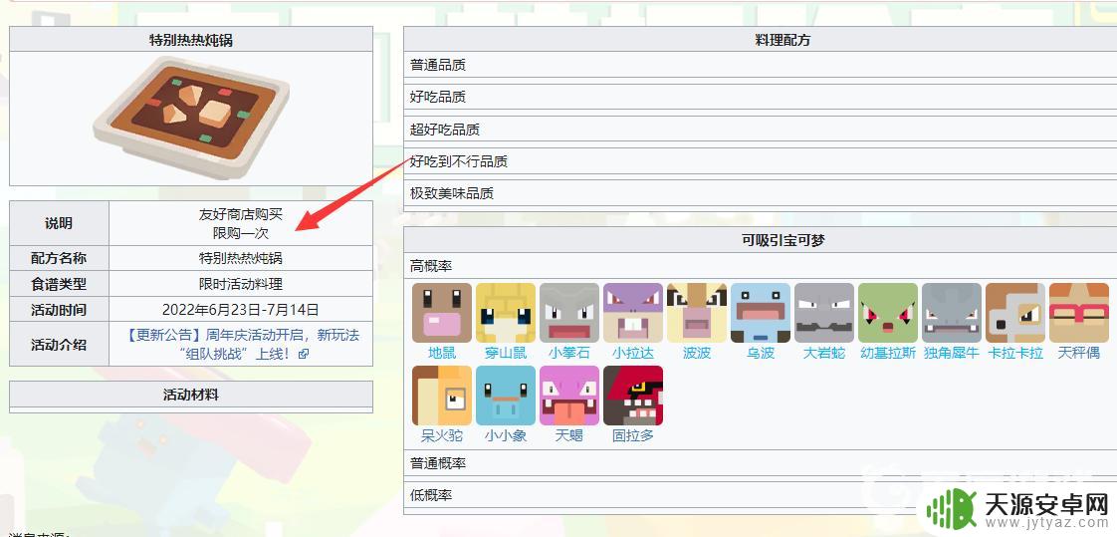Expand the 普通品质 recipe row
Image resolution: width=1117 pixels, height=537 pixels.
pyautogui.click(x=761, y=66)
